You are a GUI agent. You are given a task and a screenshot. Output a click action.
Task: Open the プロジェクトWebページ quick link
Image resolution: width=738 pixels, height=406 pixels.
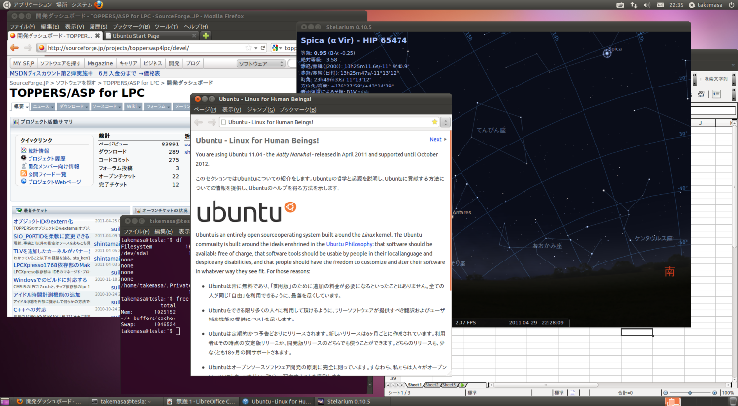click(54, 182)
